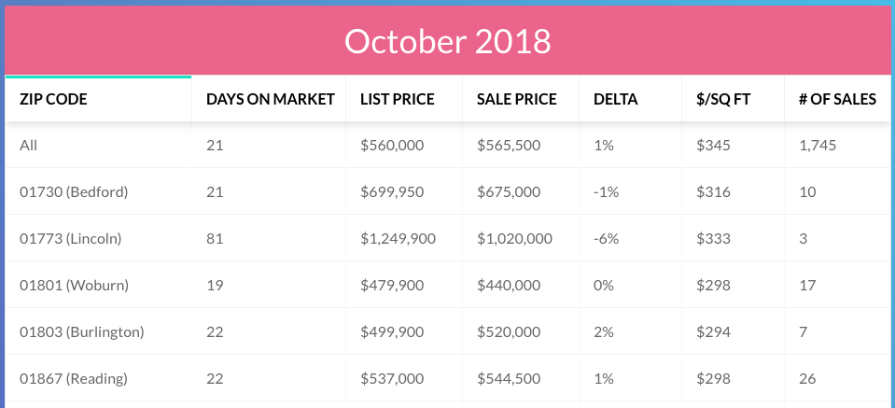895x408 pixels.
Task: Select the All row
Action: pos(448,145)
